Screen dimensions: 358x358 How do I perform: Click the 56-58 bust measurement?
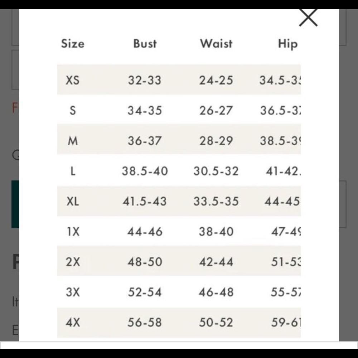coord(145,323)
